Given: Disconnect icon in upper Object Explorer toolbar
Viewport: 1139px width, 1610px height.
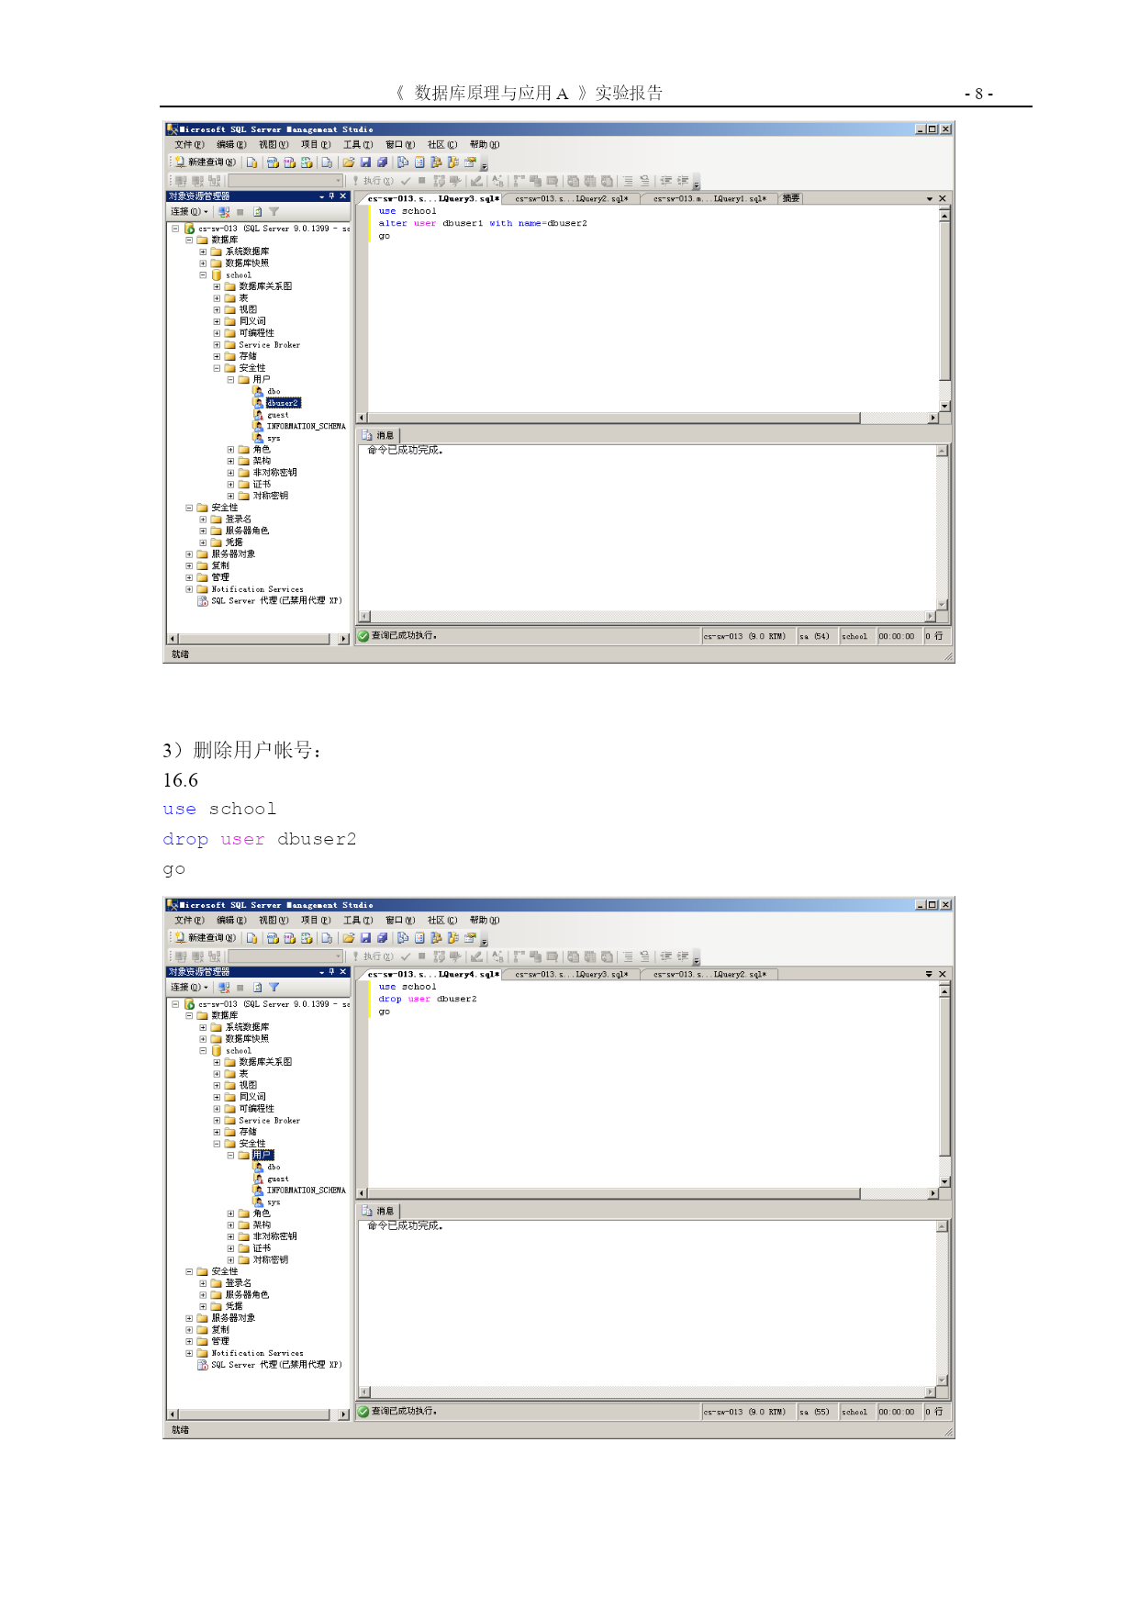Looking at the screenshot, I should [x=223, y=212].
